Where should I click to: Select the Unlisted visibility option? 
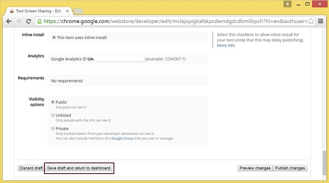tap(53, 115)
